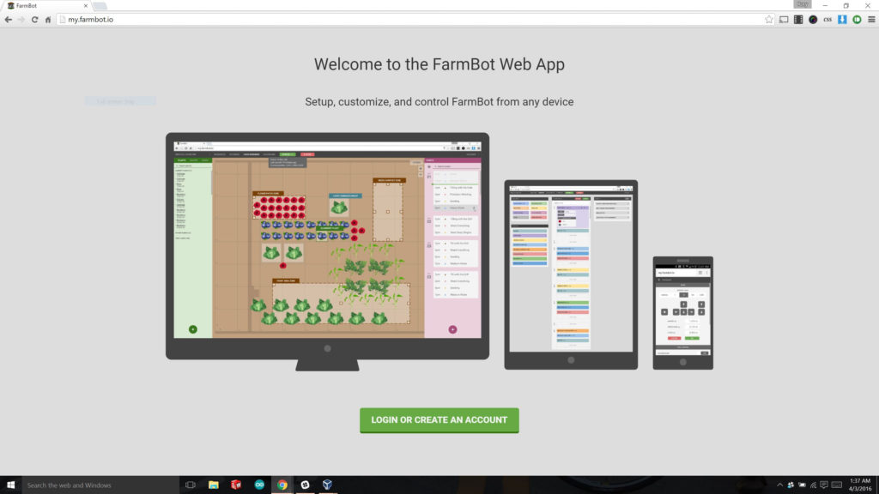The image size is (879, 494).
Task: Go back to the previous page
Action: (9, 20)
